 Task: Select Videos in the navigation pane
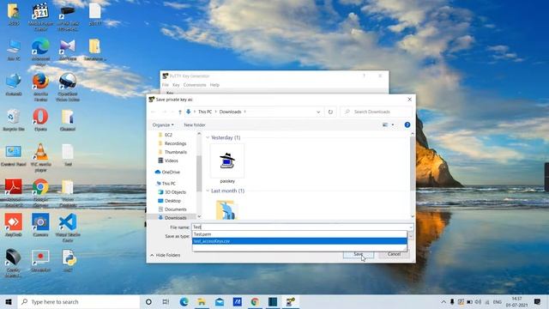point(172,161)
